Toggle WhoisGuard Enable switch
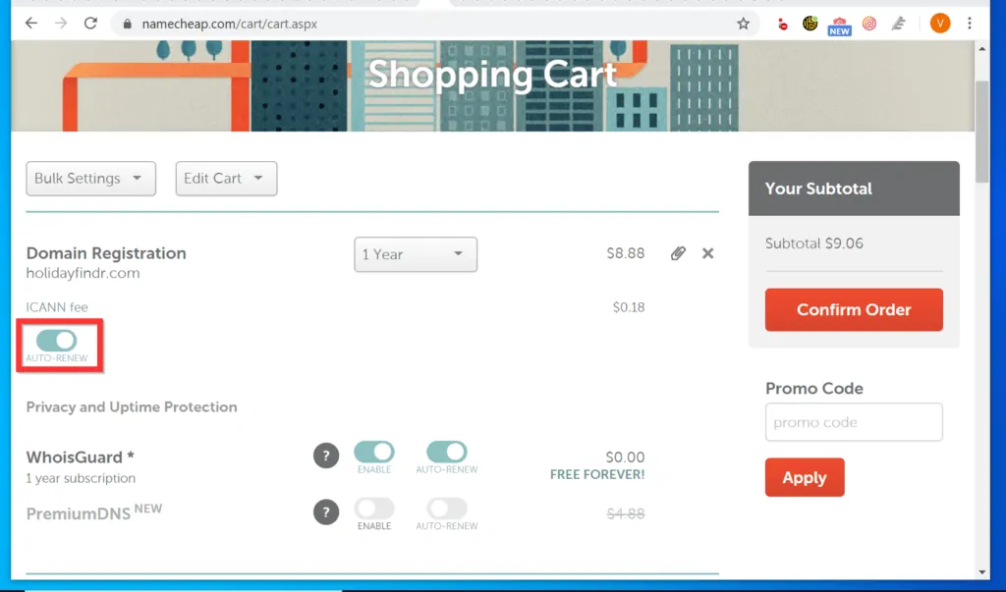 374,452
